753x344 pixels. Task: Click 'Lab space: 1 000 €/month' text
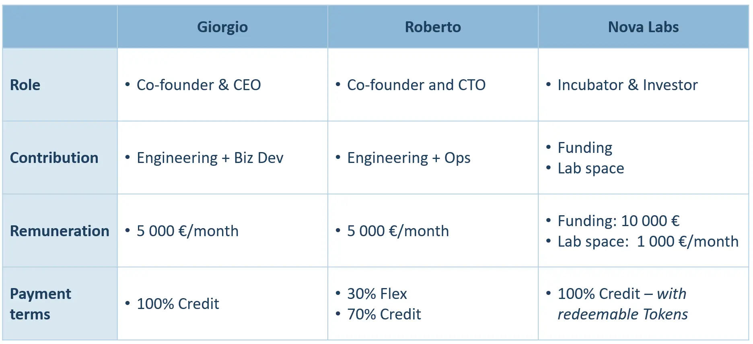click(x=648, y=241)
